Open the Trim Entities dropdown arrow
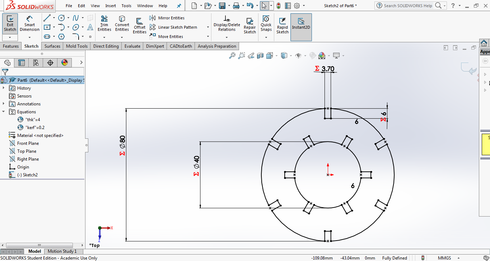490x261 pixels. [x=104, y=37]
